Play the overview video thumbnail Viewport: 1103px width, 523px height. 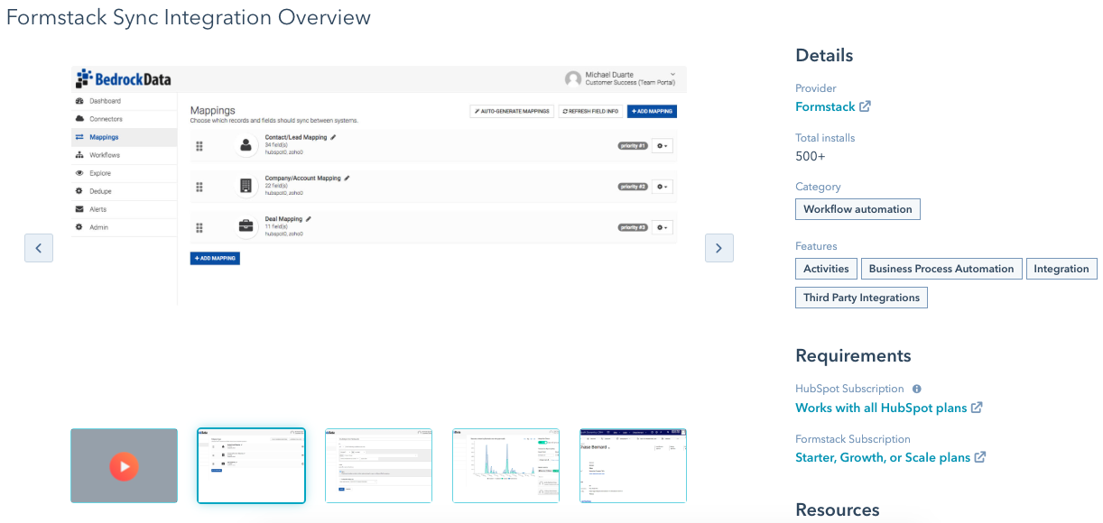pos(125,465)
